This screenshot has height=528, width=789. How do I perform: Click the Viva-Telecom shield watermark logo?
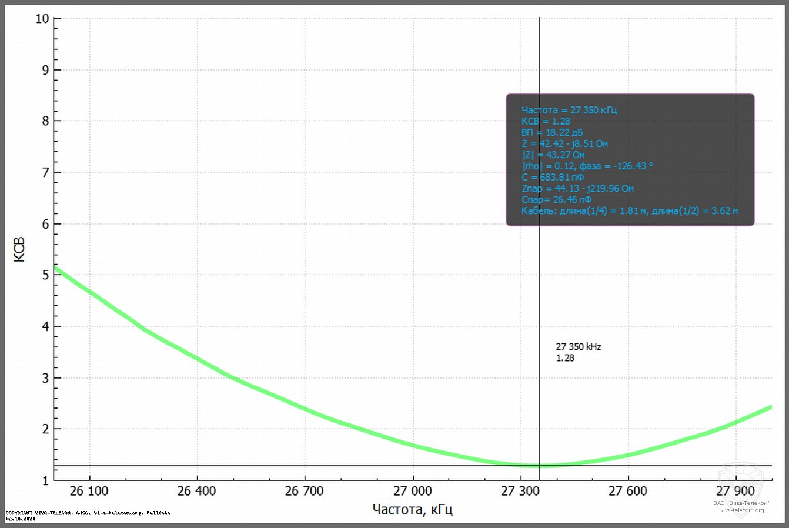[741, 481]
